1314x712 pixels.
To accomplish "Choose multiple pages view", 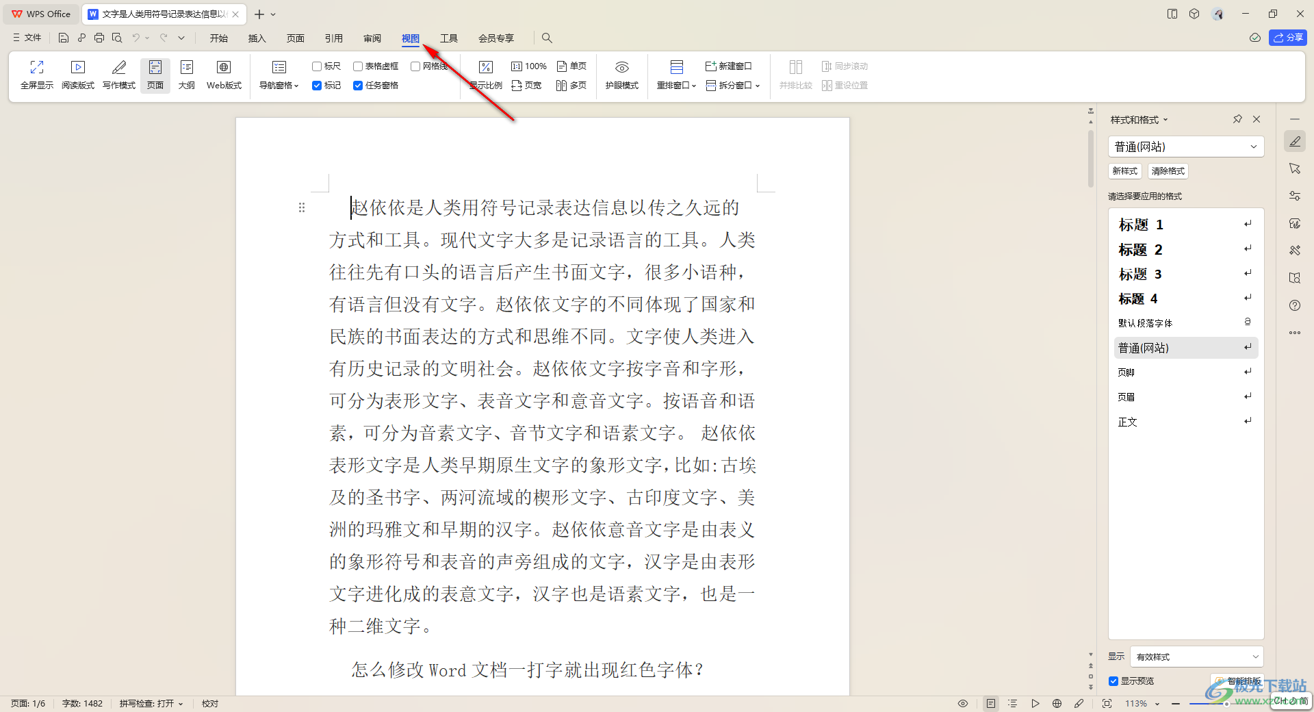I will (x=572, y=86).
